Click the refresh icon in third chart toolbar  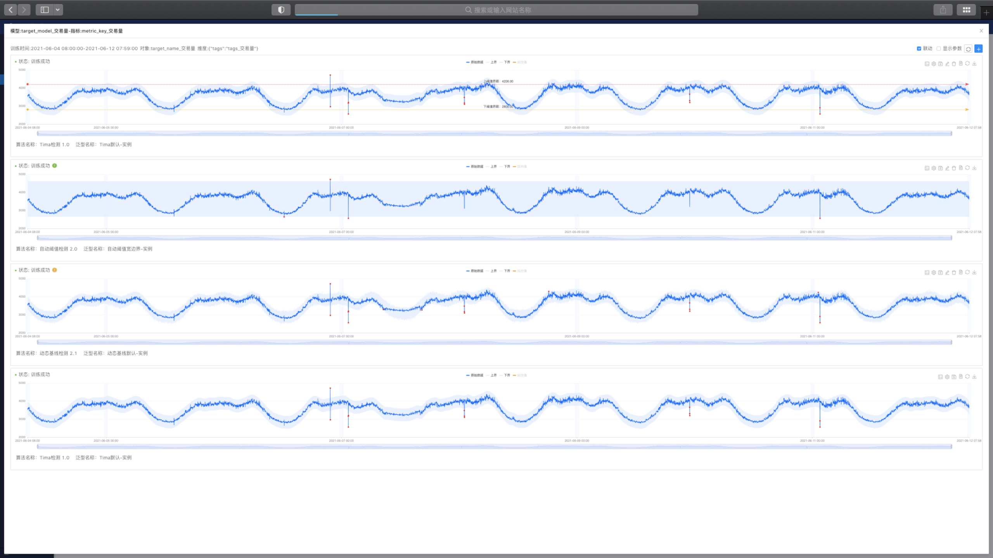click(967, 272)
